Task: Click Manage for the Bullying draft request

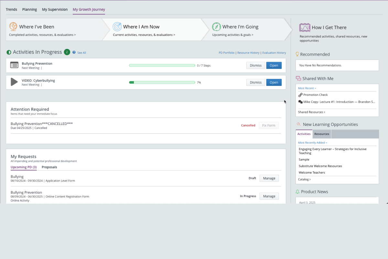Action: pos(269,178)
